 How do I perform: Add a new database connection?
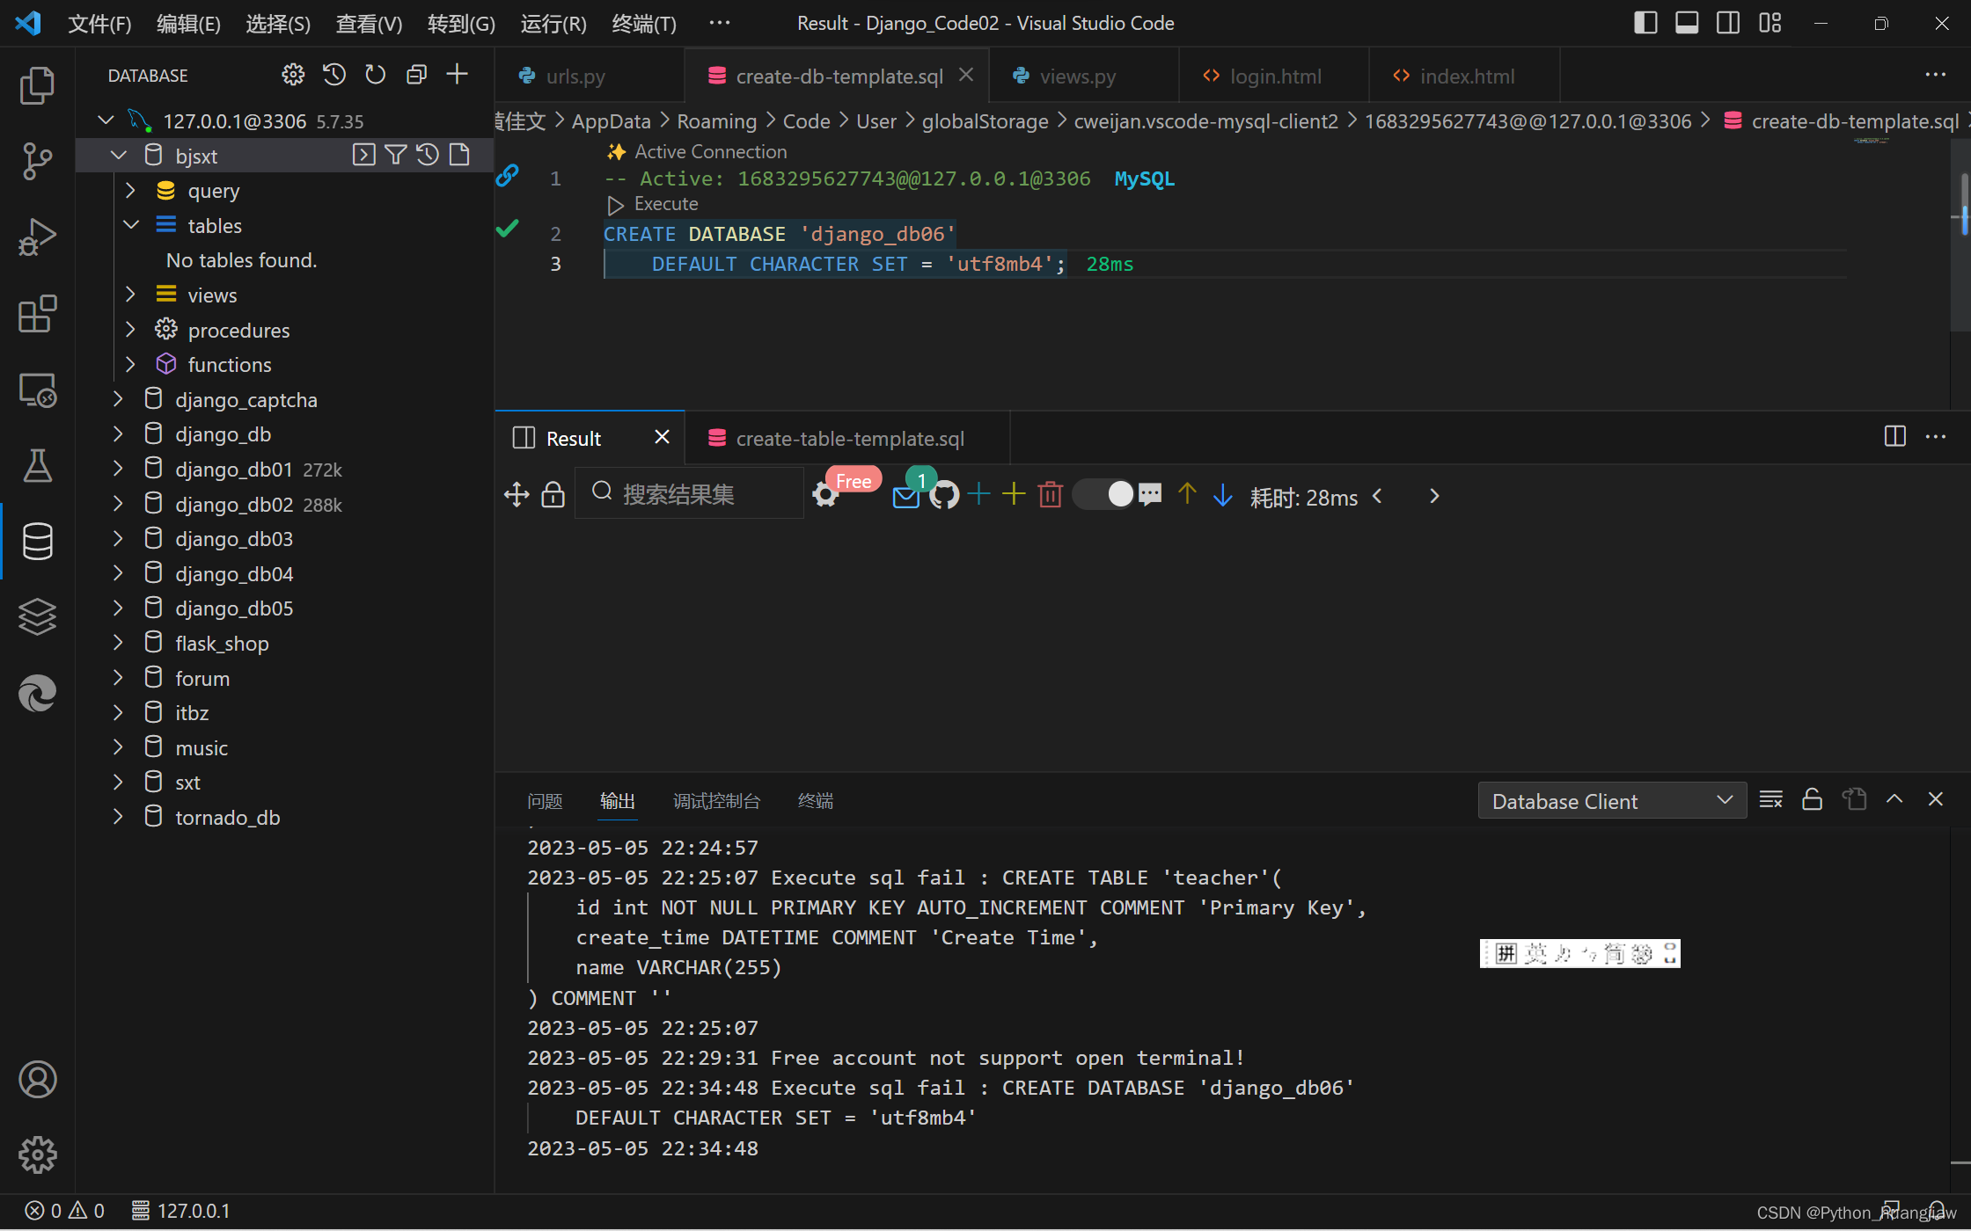(457, 75)
